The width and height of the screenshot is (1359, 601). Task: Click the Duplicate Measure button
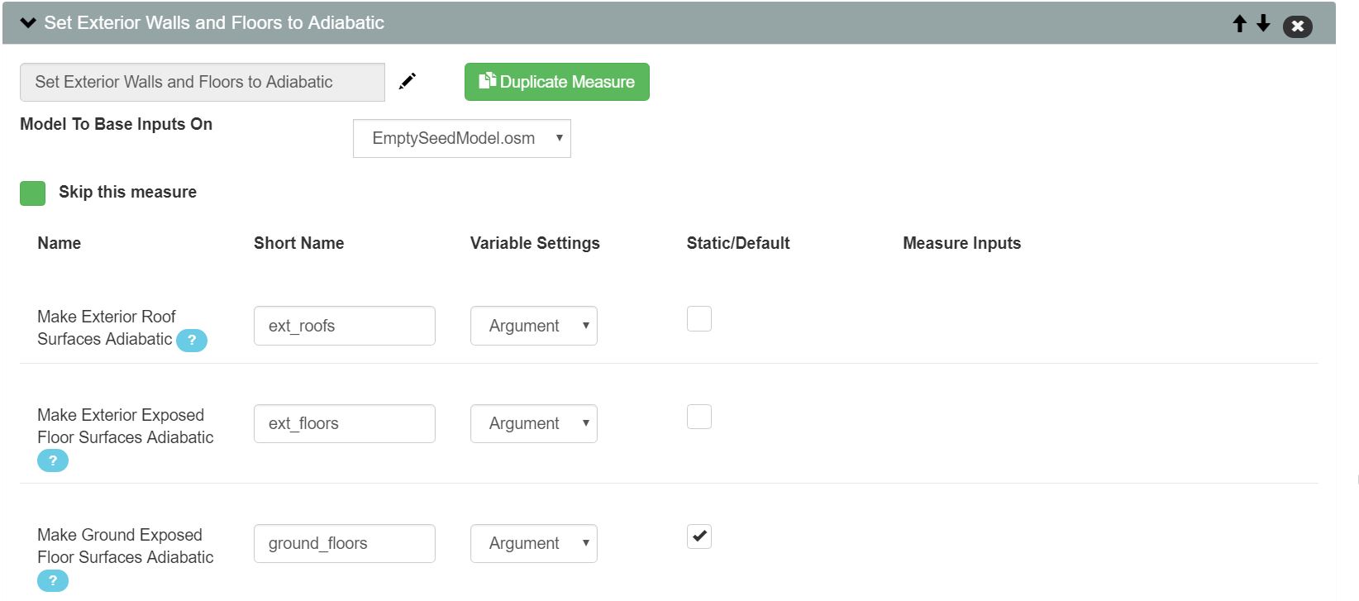[557, 82]
